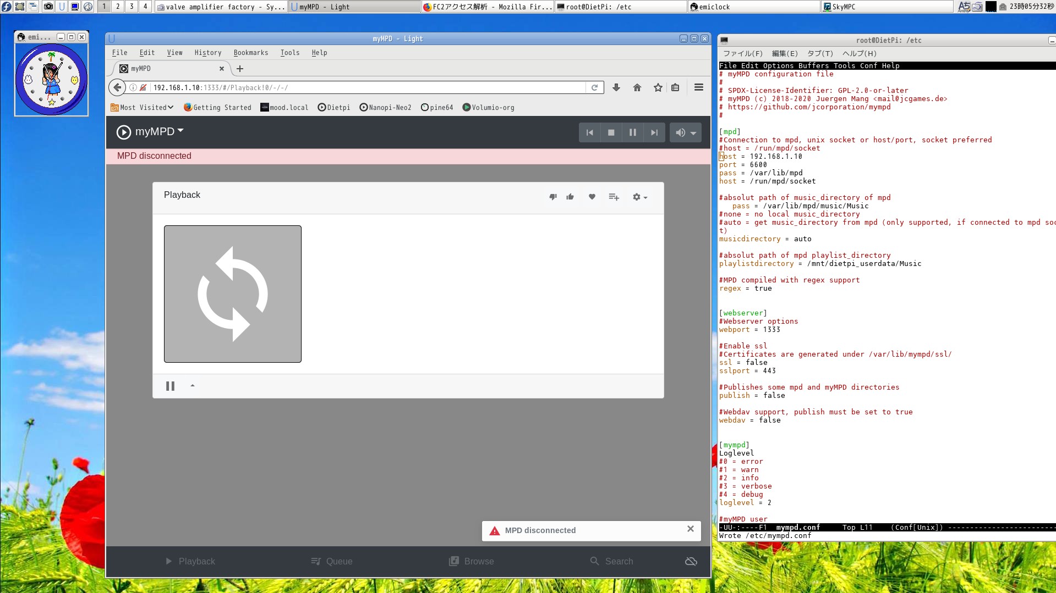The image size is (1056, 593).
Task: Open the Playback settings gear dropdown
Action: (x=639, y=197)
